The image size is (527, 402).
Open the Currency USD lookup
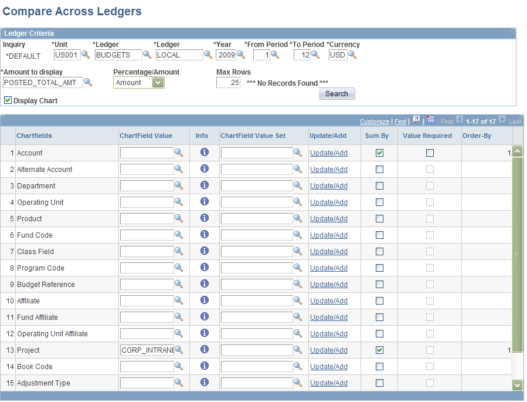click(x=352, y=55)
